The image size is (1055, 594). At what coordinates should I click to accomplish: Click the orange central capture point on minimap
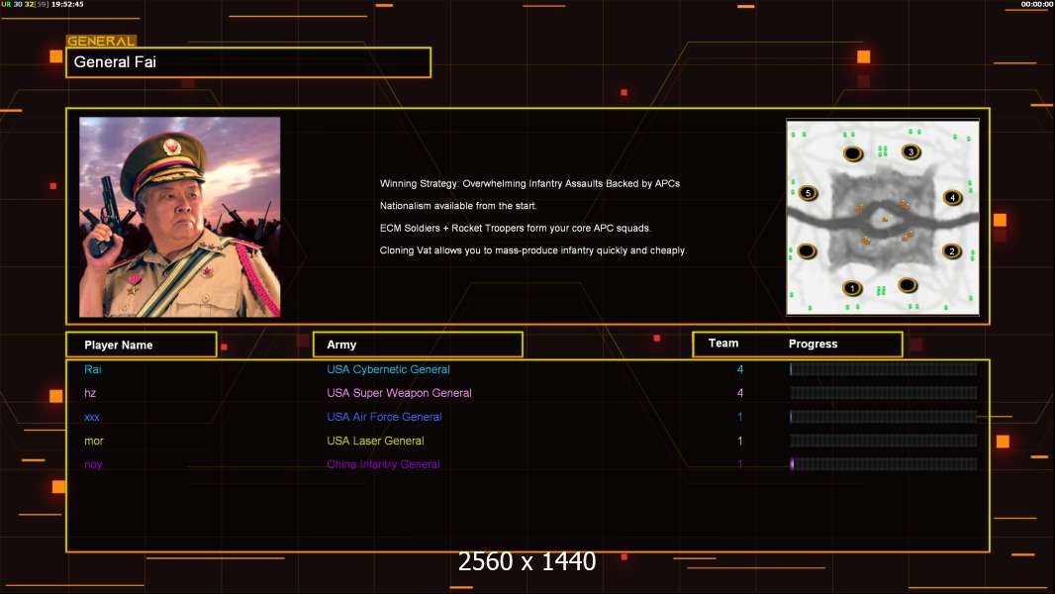click(x=885, y=219)
